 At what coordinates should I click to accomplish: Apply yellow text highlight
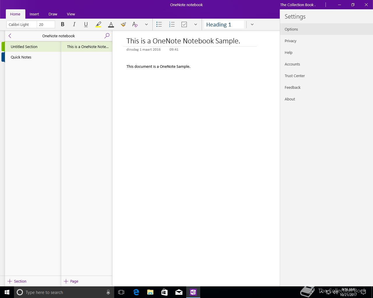pos(98,24)
